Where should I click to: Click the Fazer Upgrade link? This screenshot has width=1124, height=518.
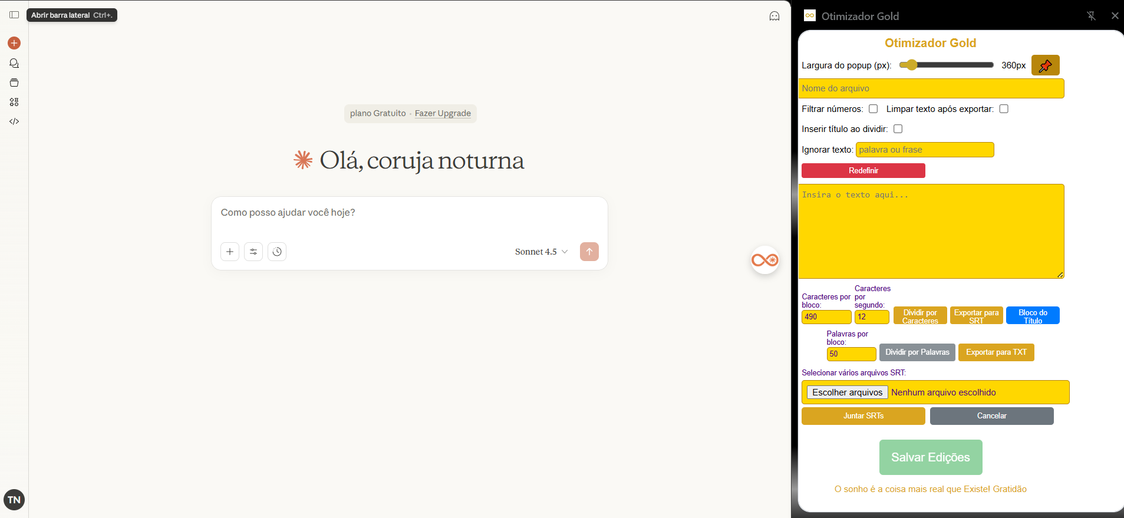pos(443,113)
